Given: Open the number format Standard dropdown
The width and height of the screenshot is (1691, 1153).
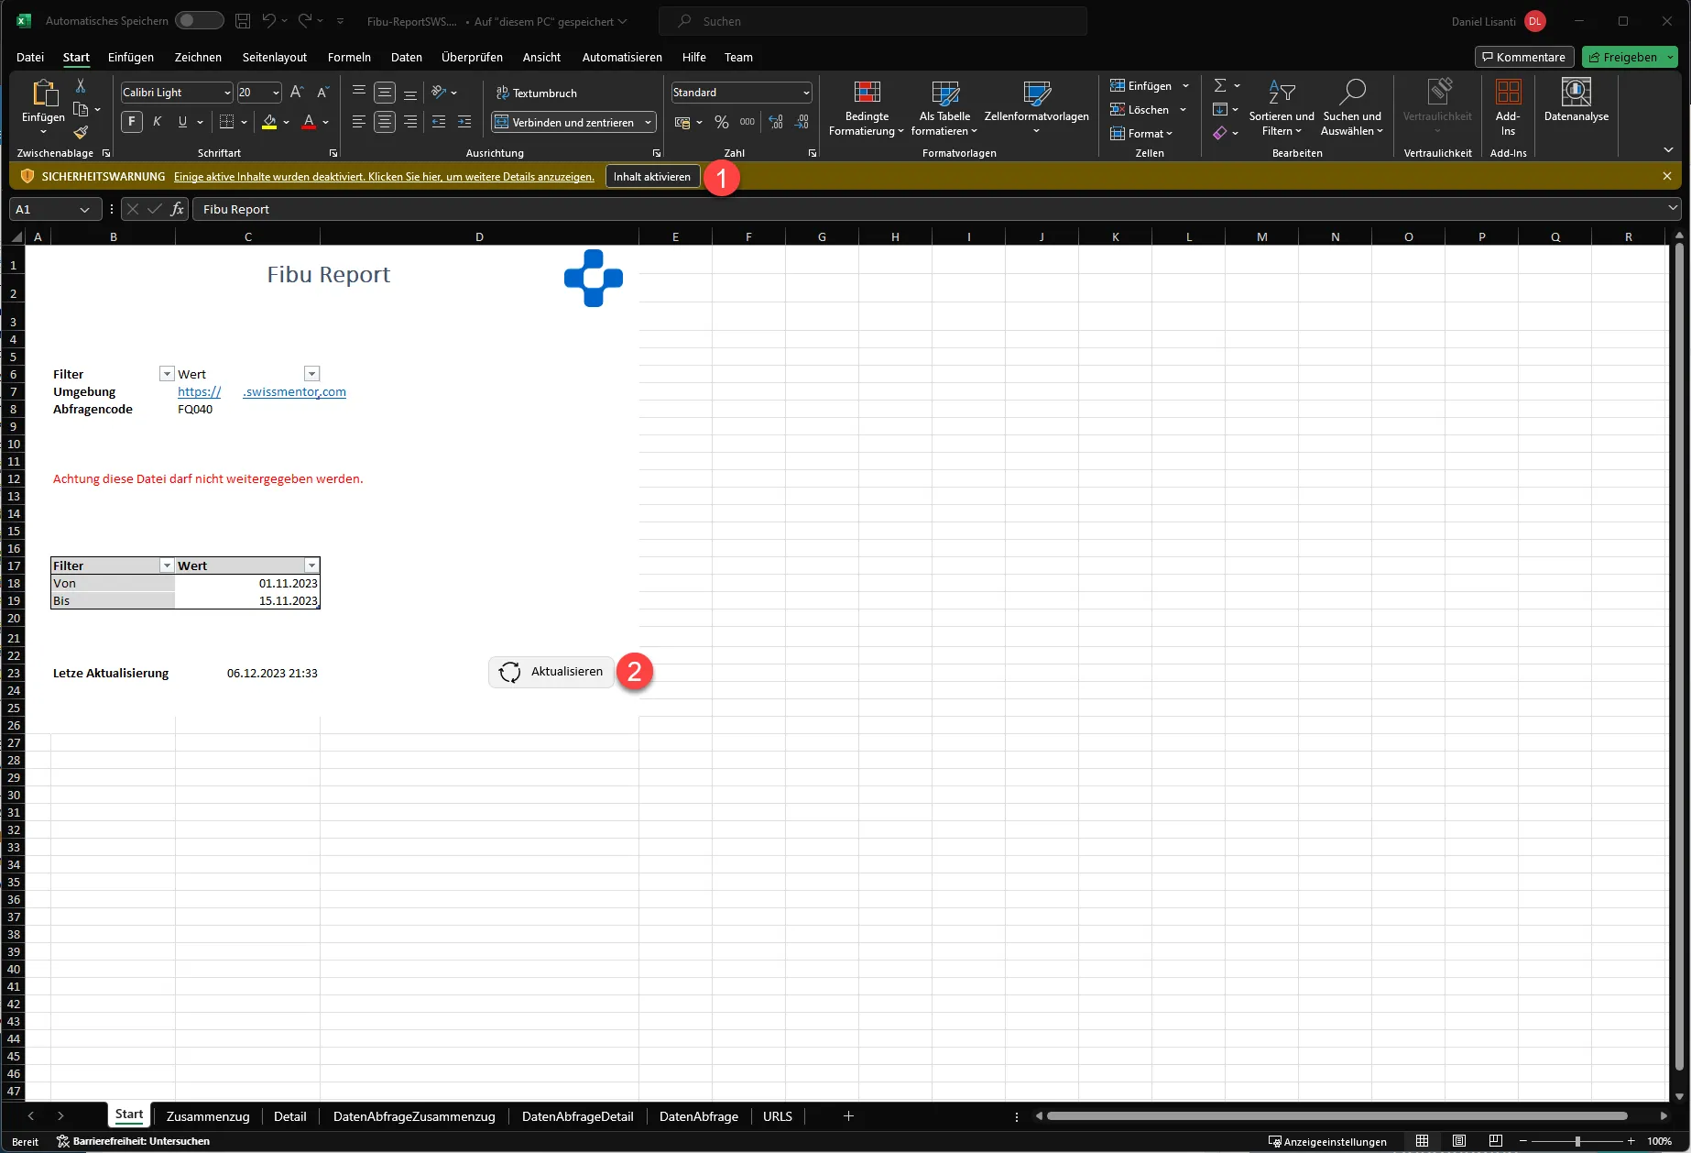Looking at the screenshot, I should tap(806, 93).
